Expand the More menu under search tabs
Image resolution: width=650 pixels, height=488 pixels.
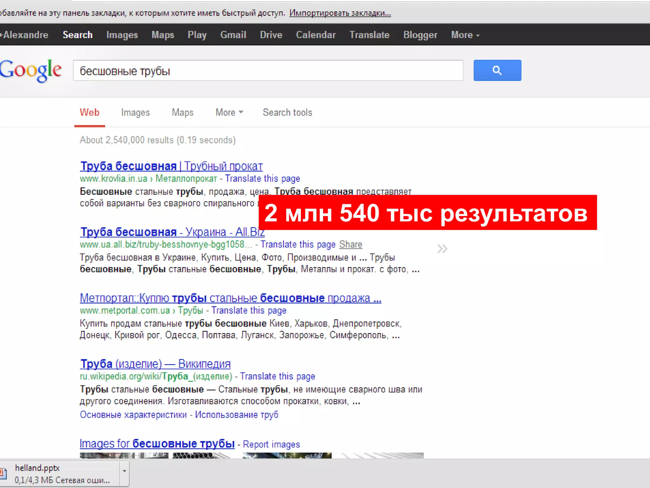click(229, 112)
